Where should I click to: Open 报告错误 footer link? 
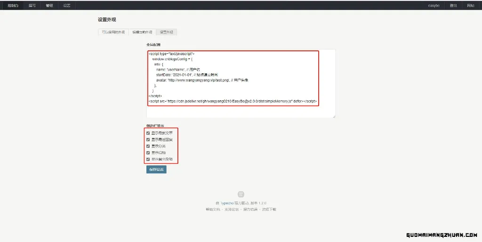pyautogui.click(x=250, y=210)
